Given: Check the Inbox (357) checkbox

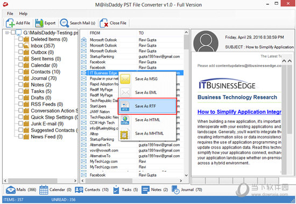Looking at the screenshot, I should click(x=20, y=46).
